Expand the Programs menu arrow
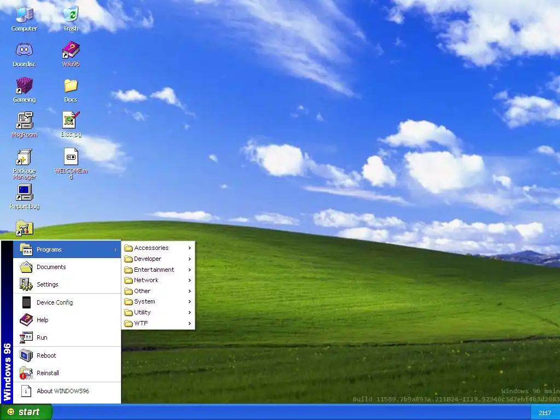Image resolution: width=560 pixels, height=420 pixels. [x=115, y=249]
